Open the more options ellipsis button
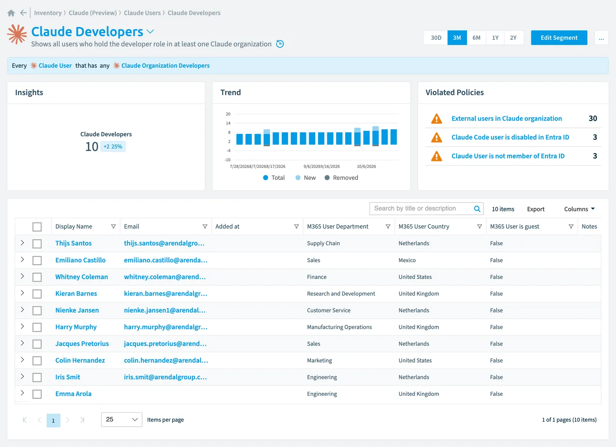Viewport: 616px width, 447px height. point(601,38)
